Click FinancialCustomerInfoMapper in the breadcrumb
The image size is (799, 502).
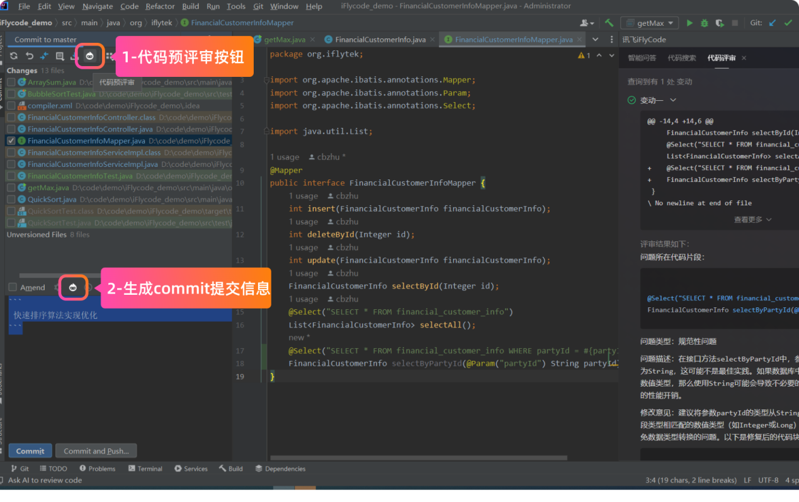(x=242, y=23)
